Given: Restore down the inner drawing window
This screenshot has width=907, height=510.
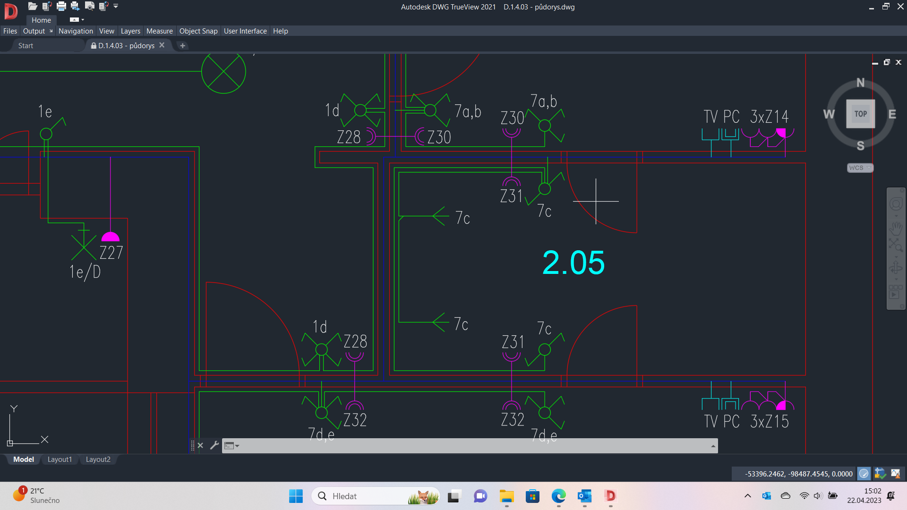Looking at the screenshot, I should pos(887,62).
